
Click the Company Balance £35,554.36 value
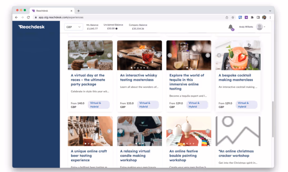point(138,29)
